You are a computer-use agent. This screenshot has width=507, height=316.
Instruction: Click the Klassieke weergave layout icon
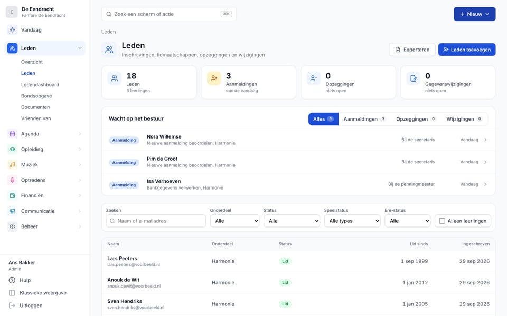[x=12, y=293]
